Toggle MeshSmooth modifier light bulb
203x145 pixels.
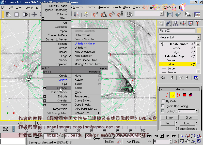[x=163, y=44]
